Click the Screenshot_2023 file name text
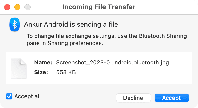 tap(113, 62)
